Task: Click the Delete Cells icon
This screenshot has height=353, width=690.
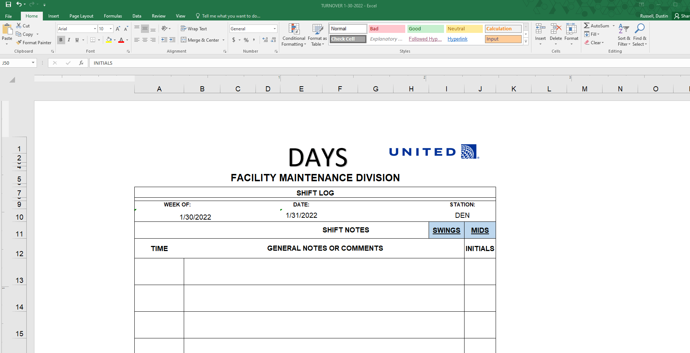Action: tap(556, 29)
